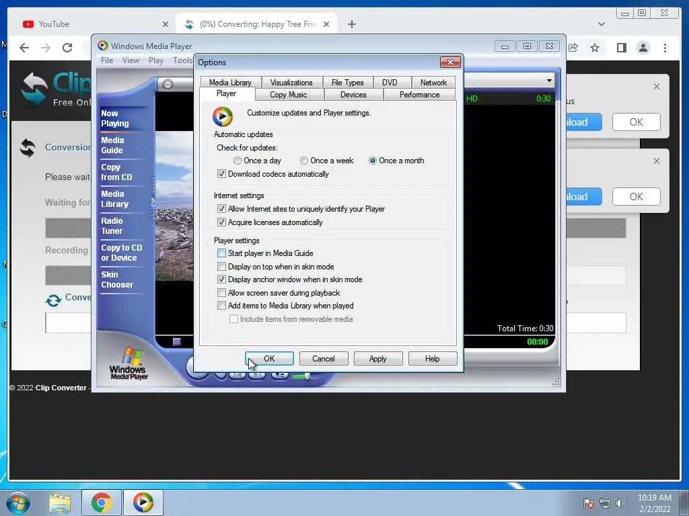Open the Media Player File menu

(x=107, y=60)
